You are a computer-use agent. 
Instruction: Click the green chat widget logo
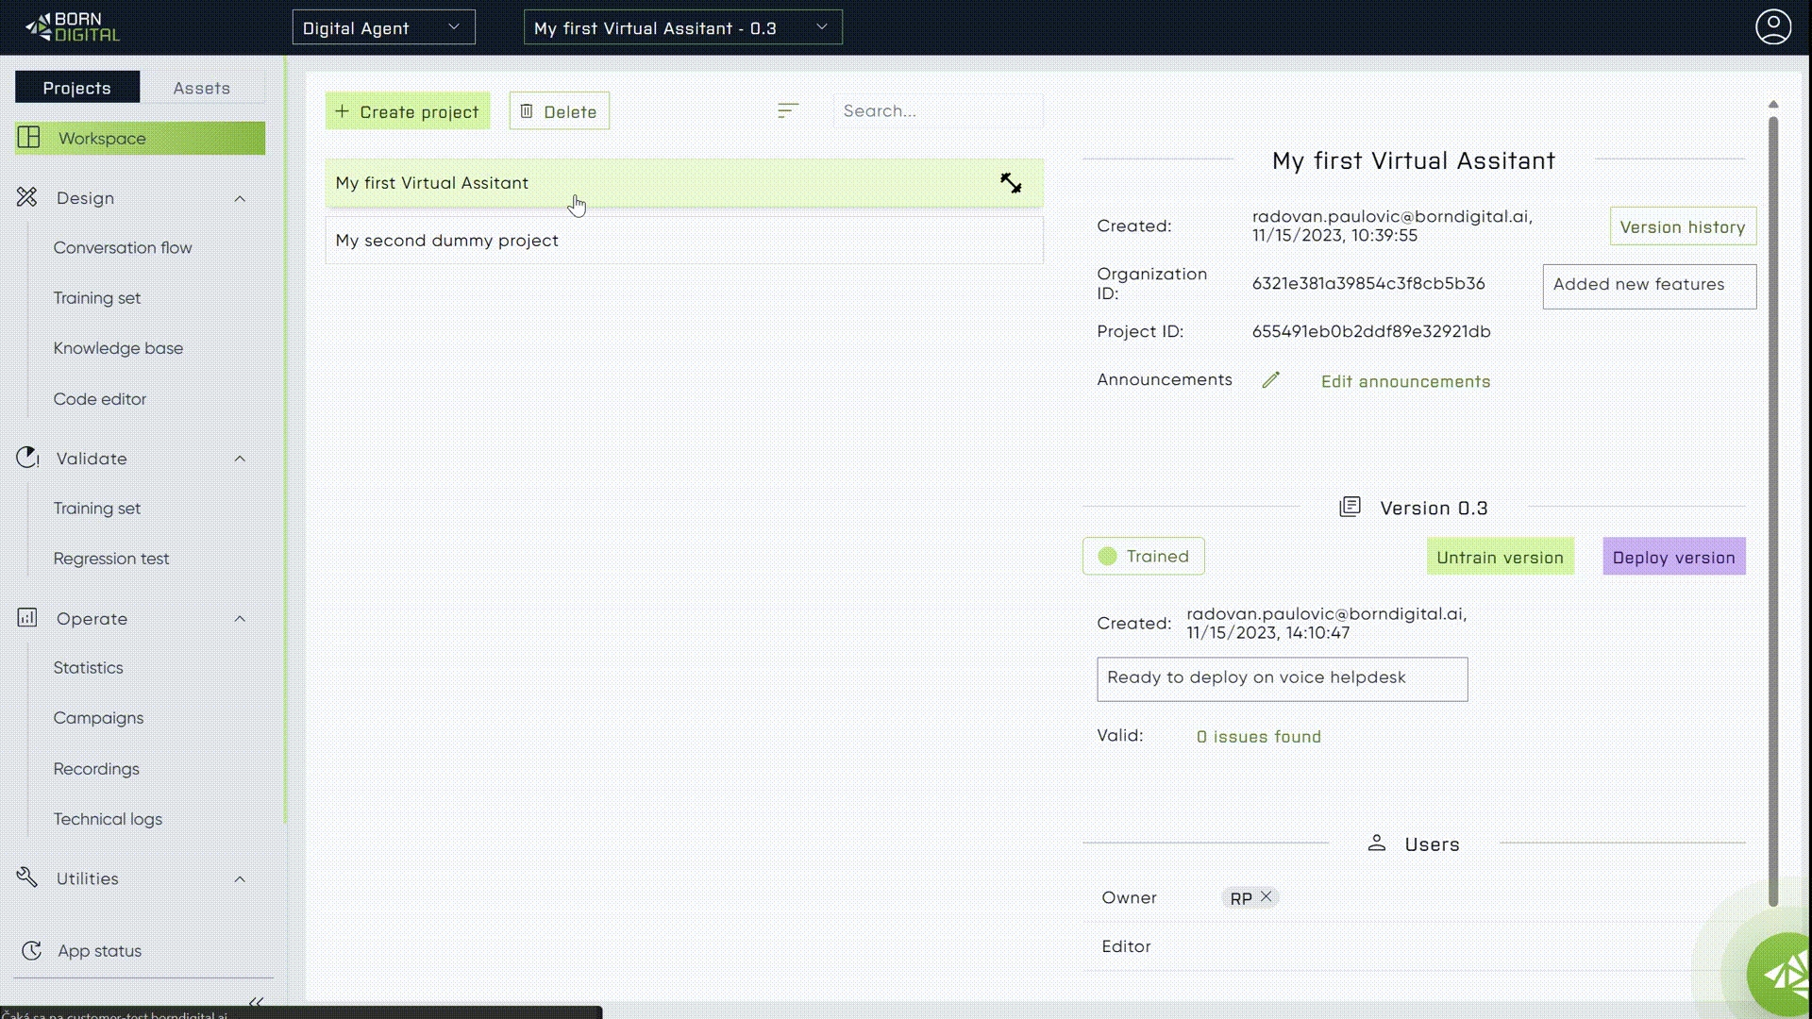[1783, 976]
